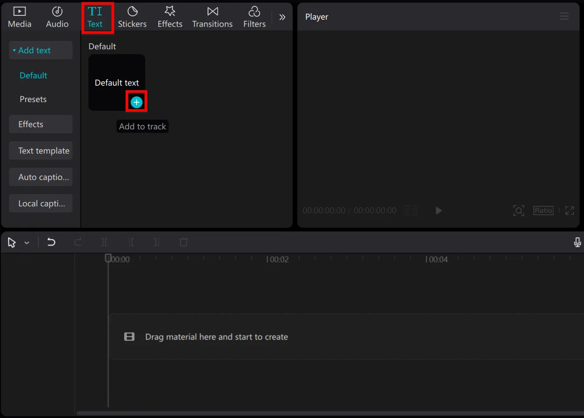The height and width of the screenshot is (418, 584).
Task: Click the Default section heading
Action: pyautogui.click(x=102, y=46)
